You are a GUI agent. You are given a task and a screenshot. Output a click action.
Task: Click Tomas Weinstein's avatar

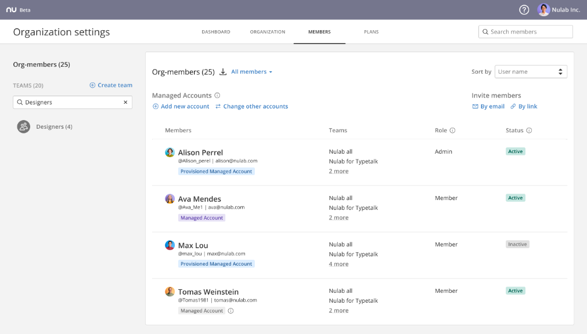point(170,291)
